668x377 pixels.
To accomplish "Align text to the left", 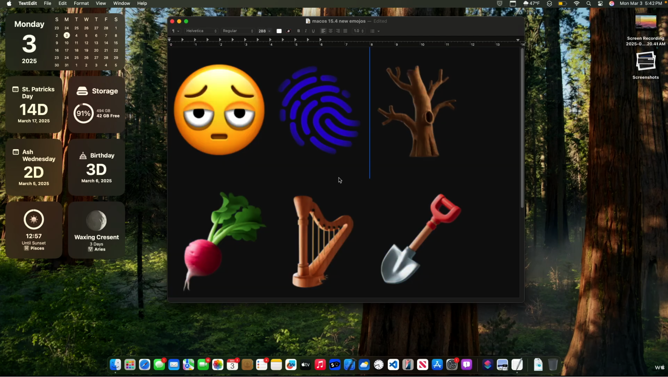I will click(x=323, y=31).
